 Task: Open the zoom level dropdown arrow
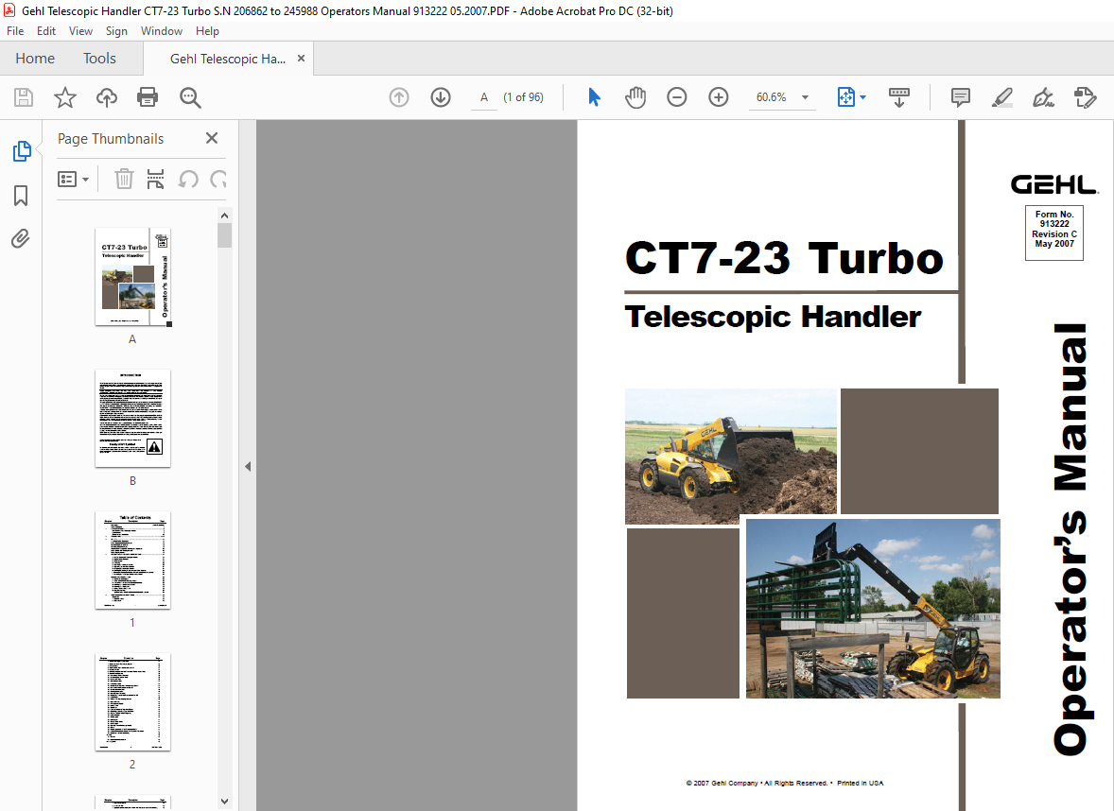click(x=805, y=97)
